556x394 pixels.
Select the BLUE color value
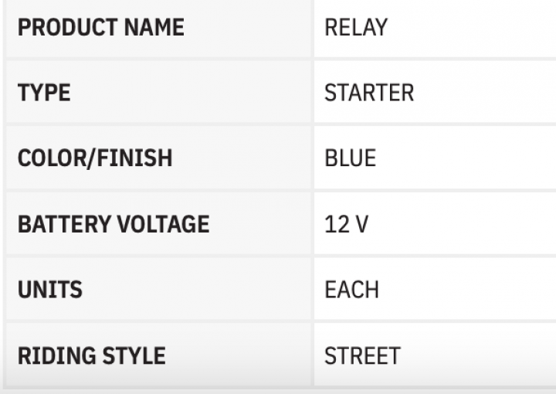coord(350,158)
